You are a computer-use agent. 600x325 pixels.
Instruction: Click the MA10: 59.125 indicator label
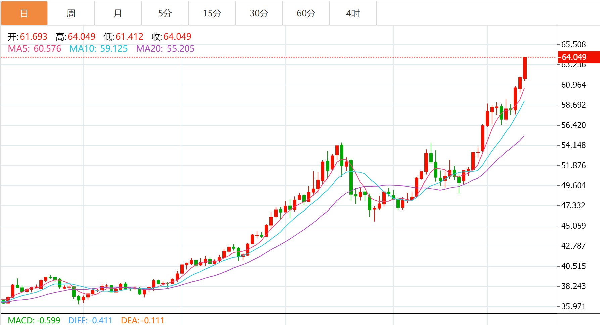tap(98, 49)
